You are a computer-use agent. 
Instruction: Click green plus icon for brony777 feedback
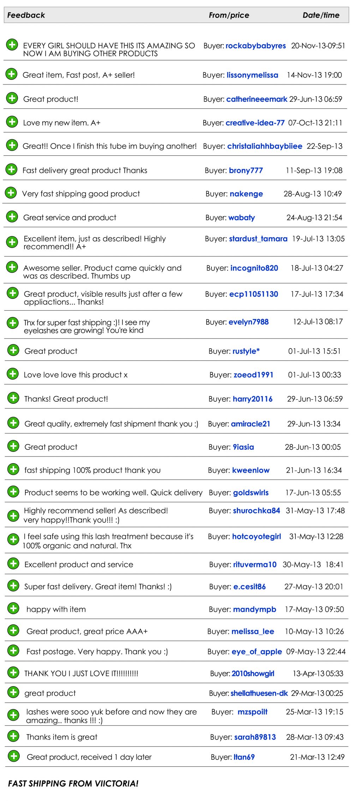(12, 169)
